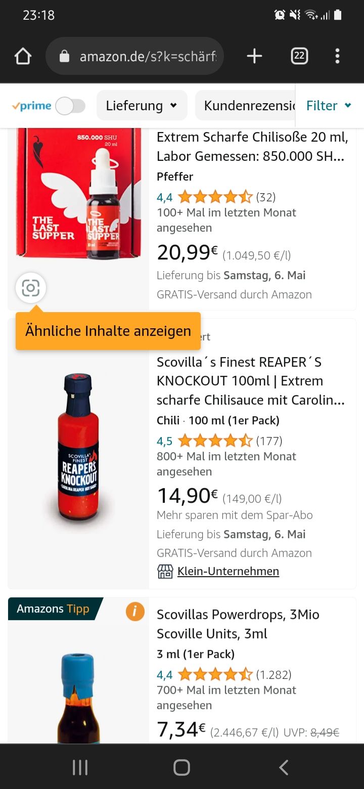Expand the Filter menu
Viewport: 364px width, 789px height.
[329, 106]
